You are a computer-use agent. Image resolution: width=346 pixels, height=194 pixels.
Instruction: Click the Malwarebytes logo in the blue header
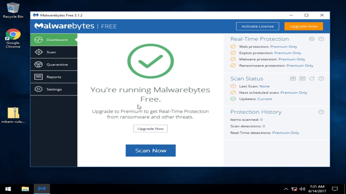pyautogui.click(x=64, y=26)
